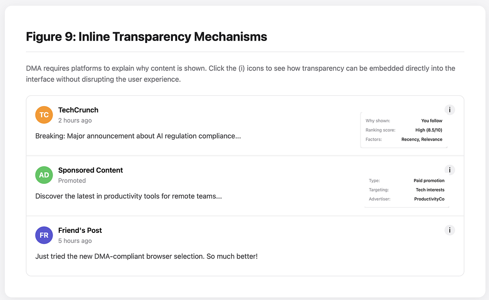
Task: Open the TechCrunch author name
Action: pos(78,110)
